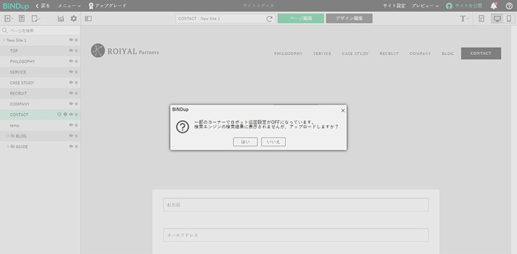This screenshot has width=517, height=254.
Task: Open settings gear icon in left toolbar
Action: 74,19
